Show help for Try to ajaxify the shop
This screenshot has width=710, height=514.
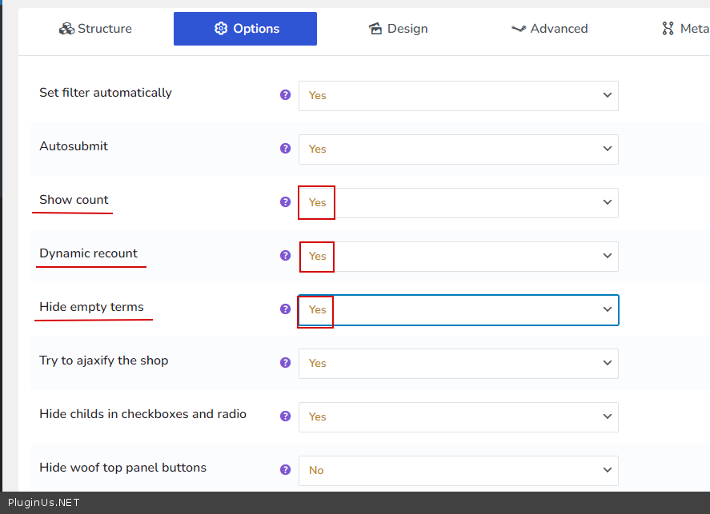(285, 362)
